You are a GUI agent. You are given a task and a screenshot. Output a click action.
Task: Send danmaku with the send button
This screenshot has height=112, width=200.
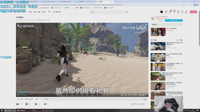tap(145, 99)
